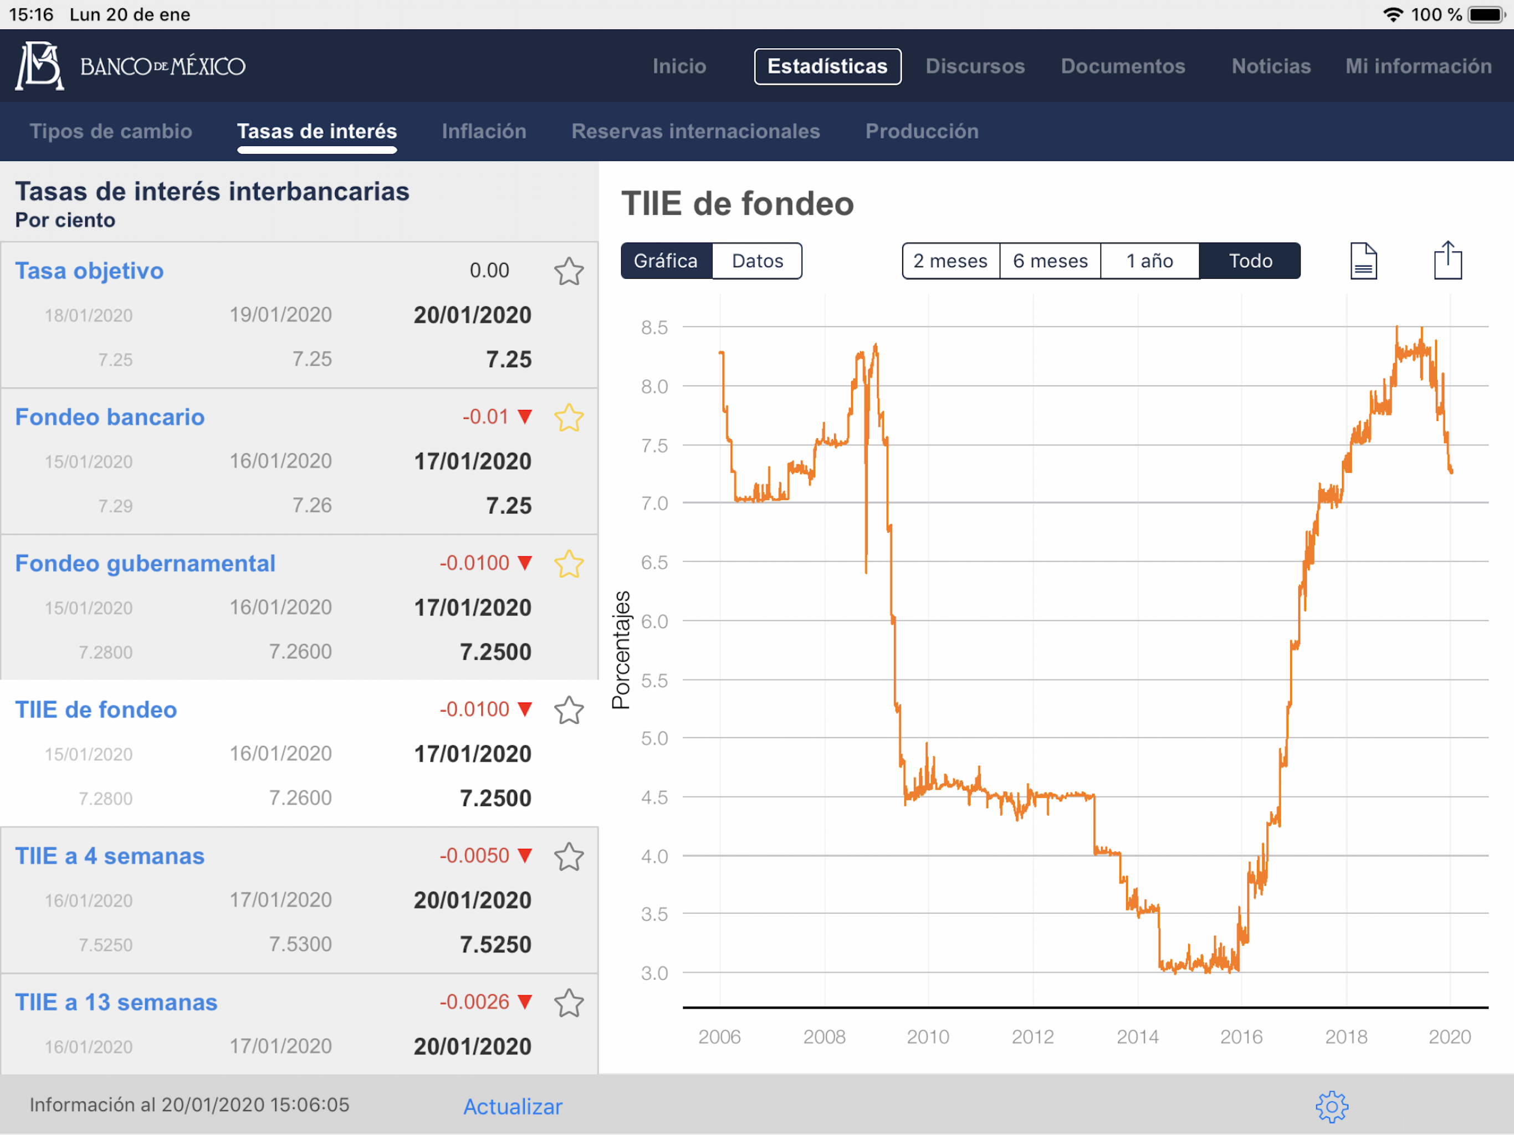Switch to the Inflación tab
This screenshot has height=1135, width=1514.
(x=484, y=131)
